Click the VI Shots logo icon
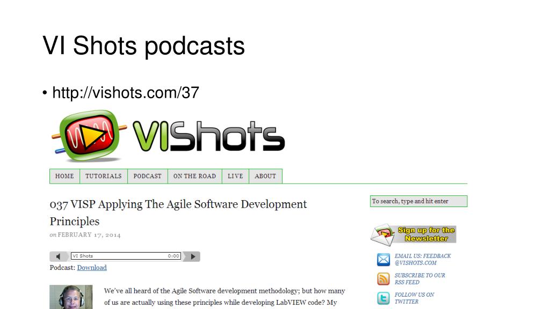This screenshot has height=309, width=550. [x=89, y=136]
